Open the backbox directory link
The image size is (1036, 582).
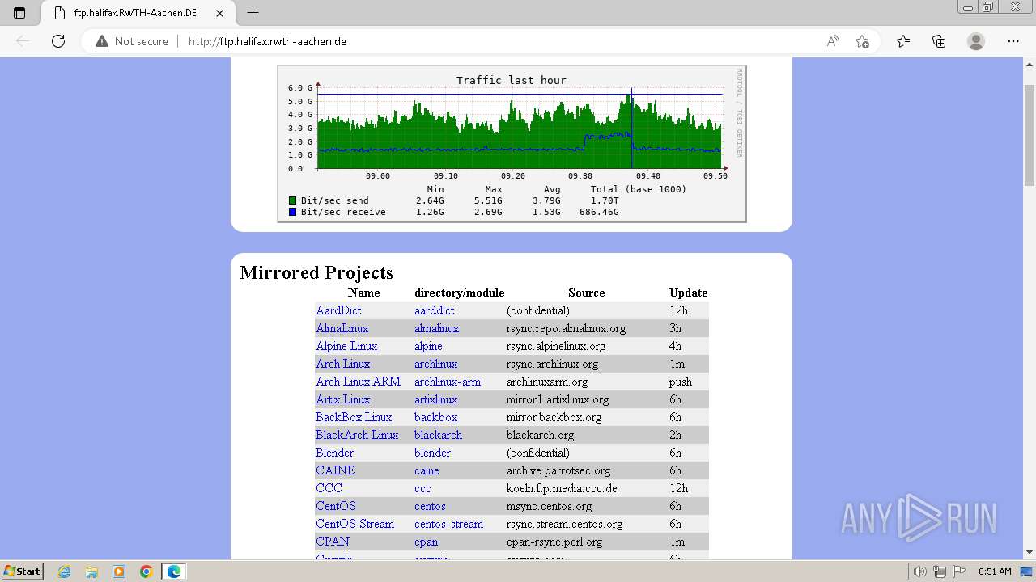[435, 417]
